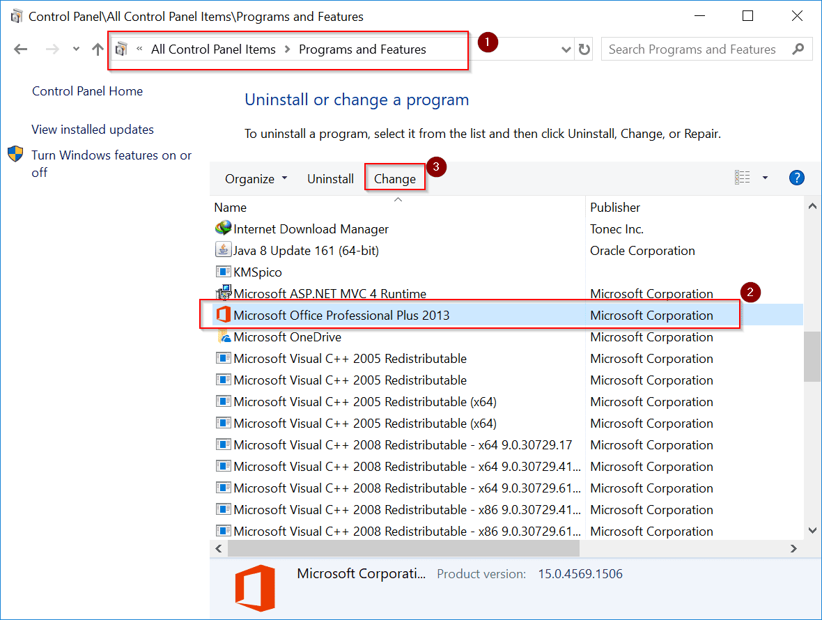The width and height of the screenshot is (822, 620).
Task: Open the Organize menu
Action: 256,179
